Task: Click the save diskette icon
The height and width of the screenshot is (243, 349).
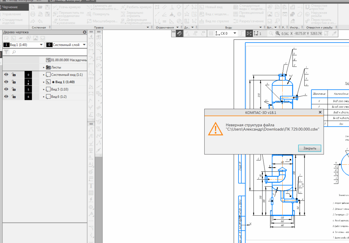Action: (x=48, y=7)
